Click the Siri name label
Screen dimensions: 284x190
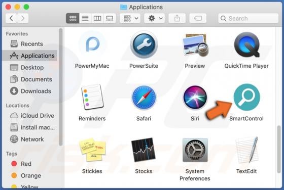(x=195, y=119)
